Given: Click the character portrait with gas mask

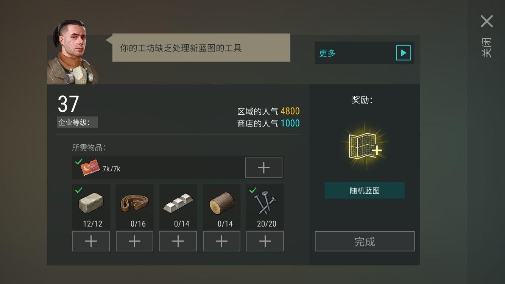Looking at the screenshot, I should coord(73,52).
